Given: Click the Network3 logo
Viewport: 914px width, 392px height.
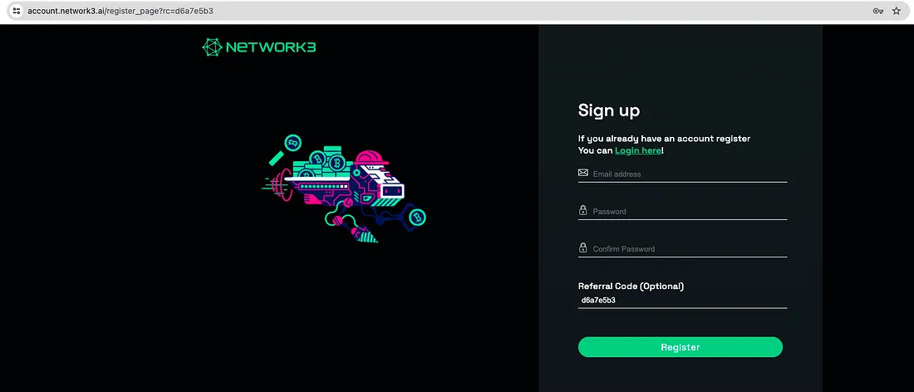Looking at the screenshot, I should [x=259, y=47].
